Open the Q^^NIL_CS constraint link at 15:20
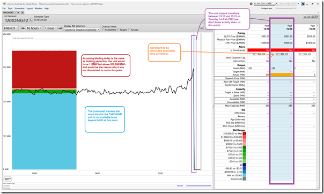This screenshot has width=324, height=194. point(304,54)
